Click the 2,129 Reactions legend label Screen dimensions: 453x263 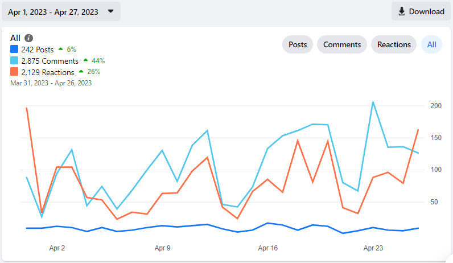click(48, 72)
